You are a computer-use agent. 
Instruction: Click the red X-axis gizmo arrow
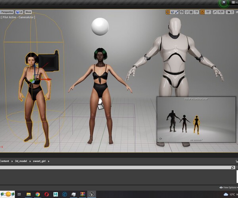click(x=46, y=79)
